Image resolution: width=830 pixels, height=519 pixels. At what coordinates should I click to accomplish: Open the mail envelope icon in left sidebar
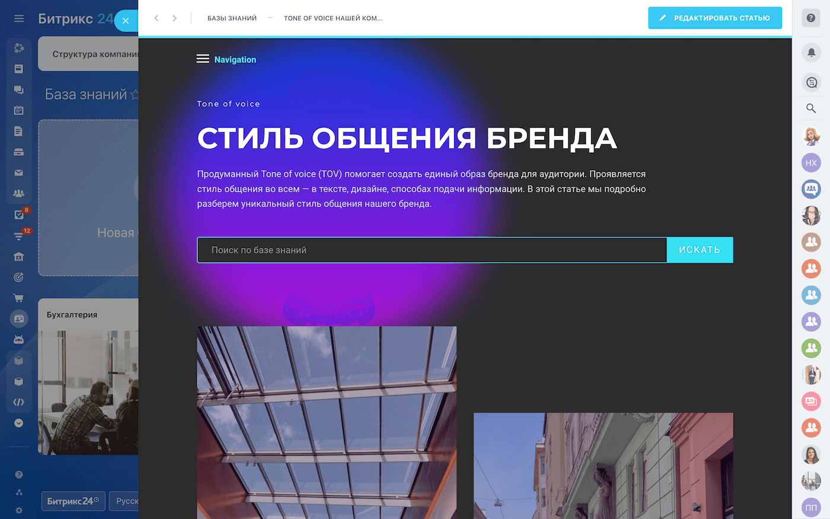(x=19, y=173)
